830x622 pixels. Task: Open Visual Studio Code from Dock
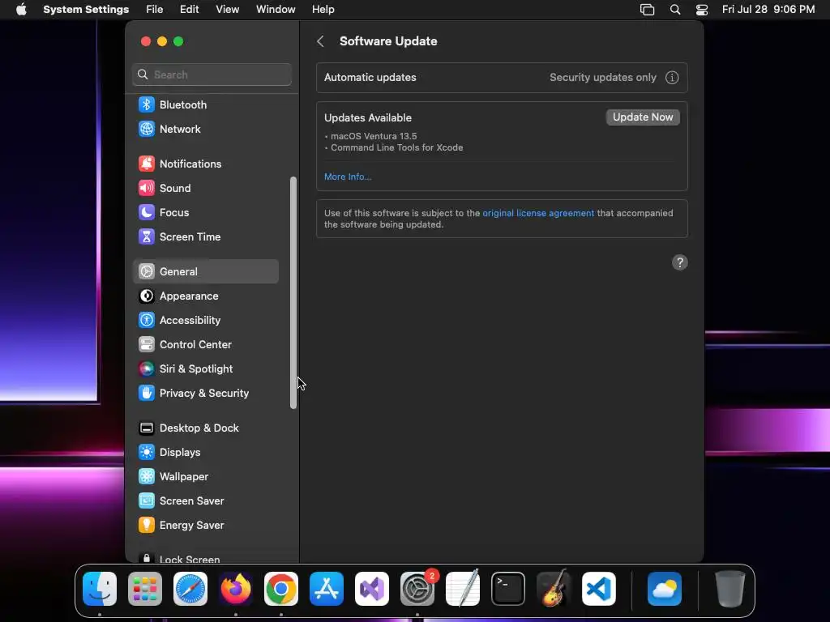pyautogui.click(x=599, y=589)
